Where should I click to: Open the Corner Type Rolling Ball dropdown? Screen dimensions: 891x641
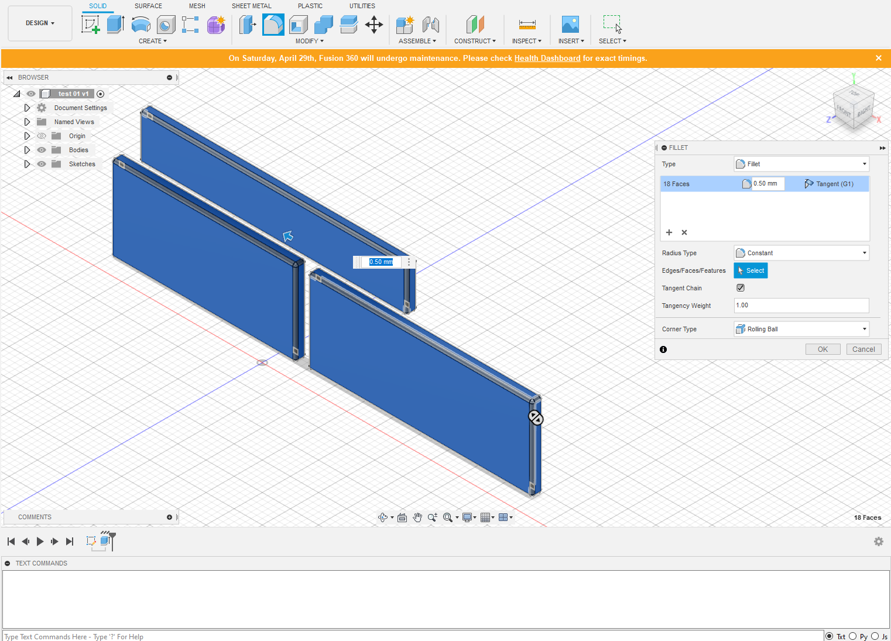(x=801, y=329)
